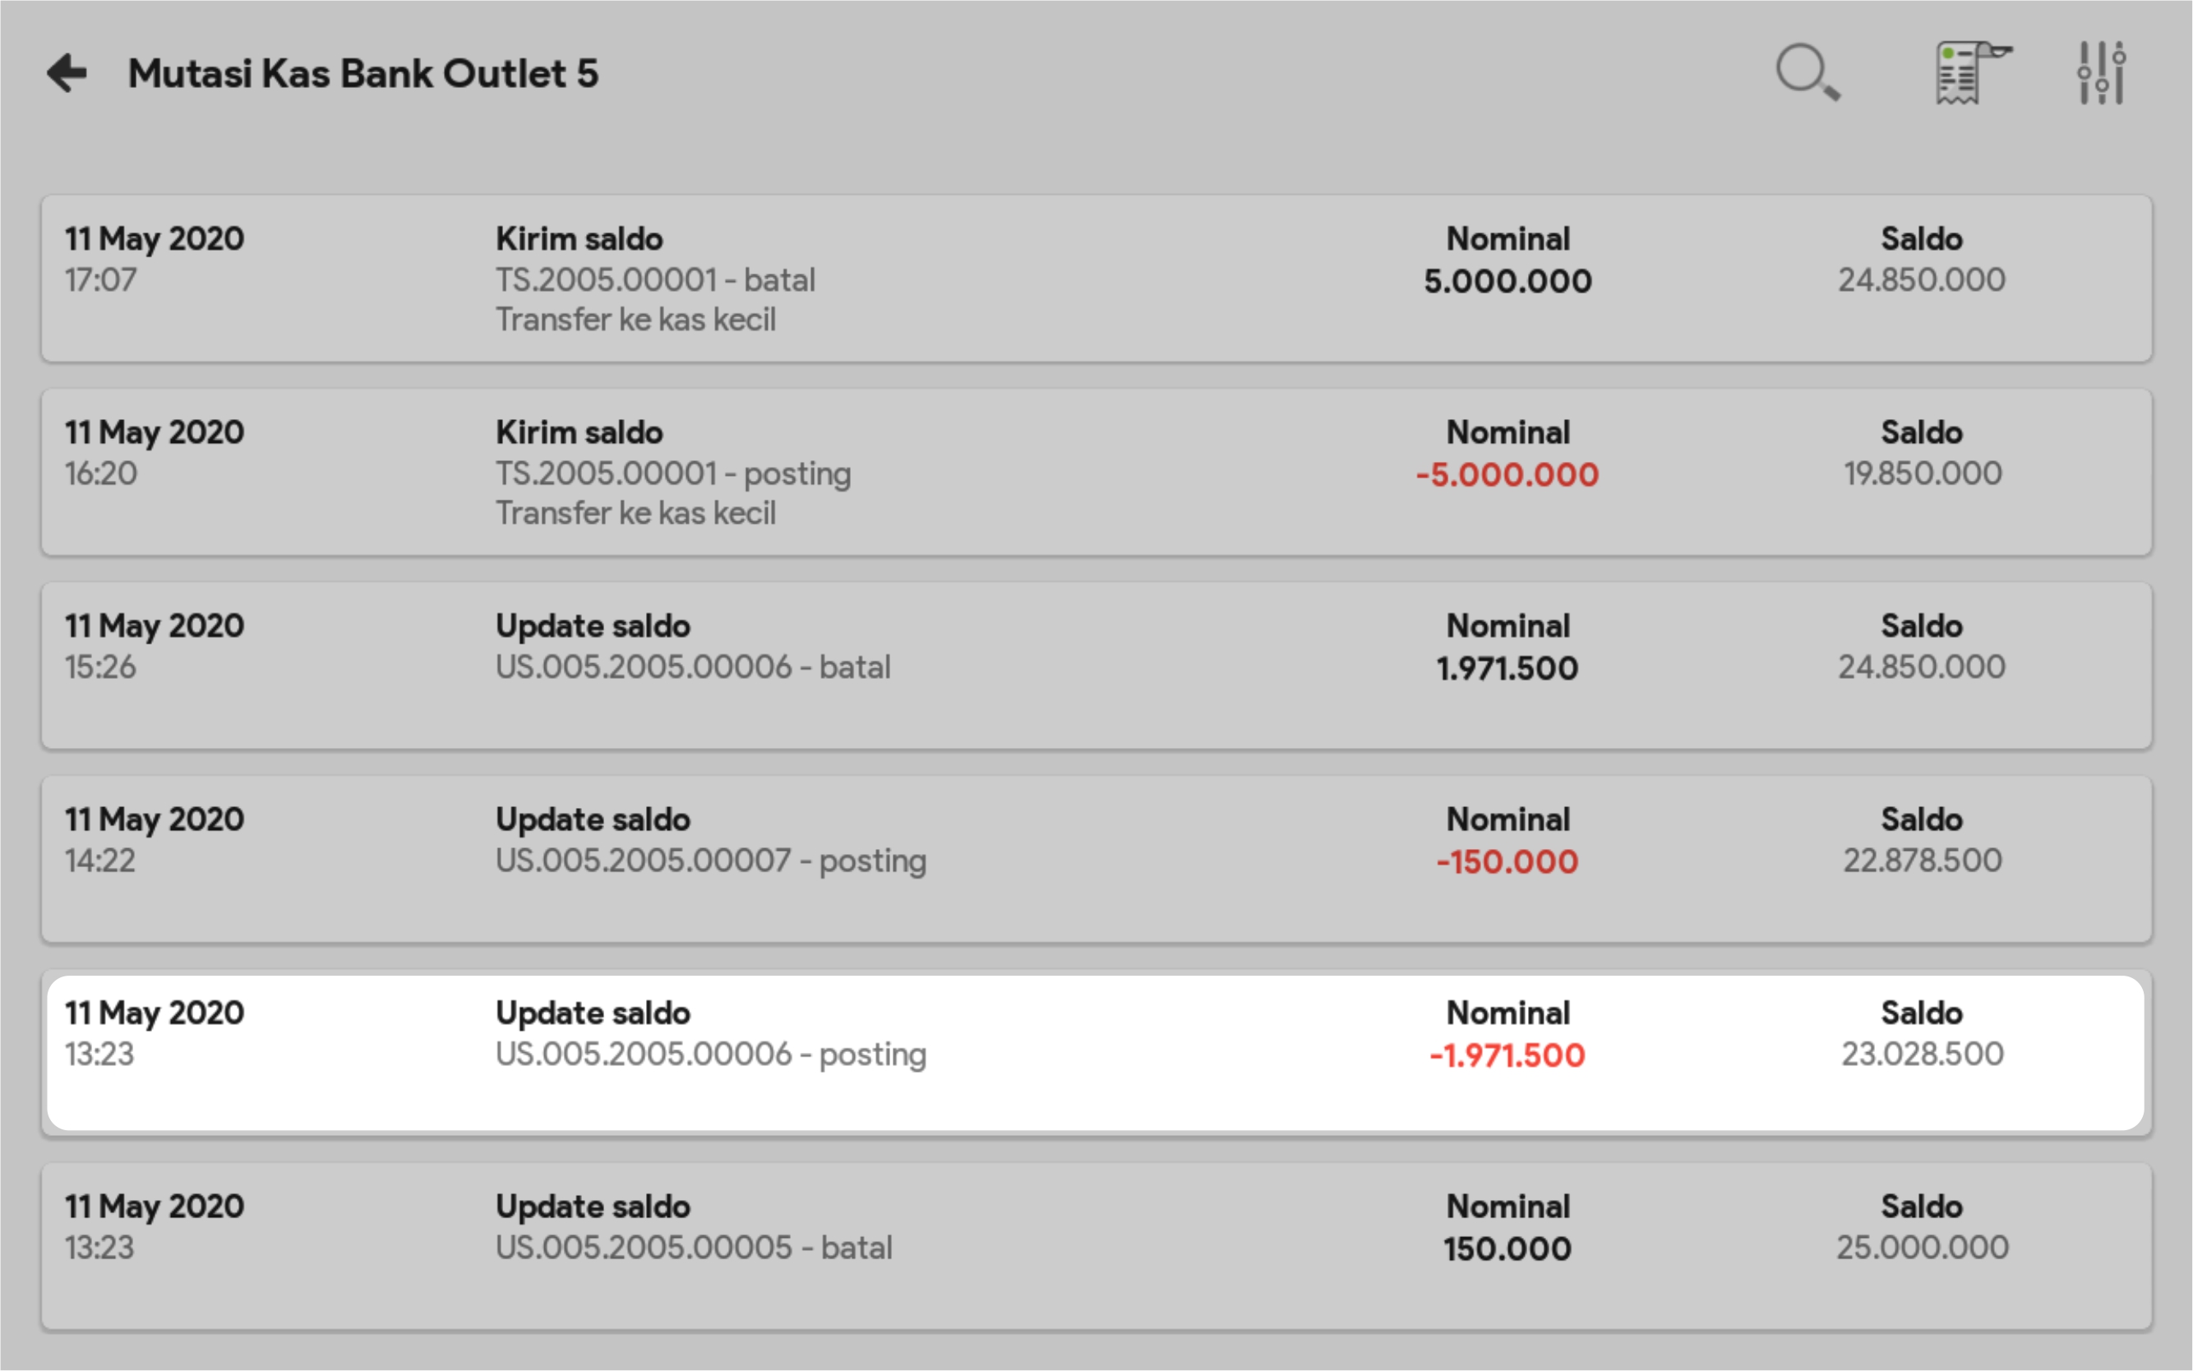Click the back arrow icon

click(x=67, y=73)
